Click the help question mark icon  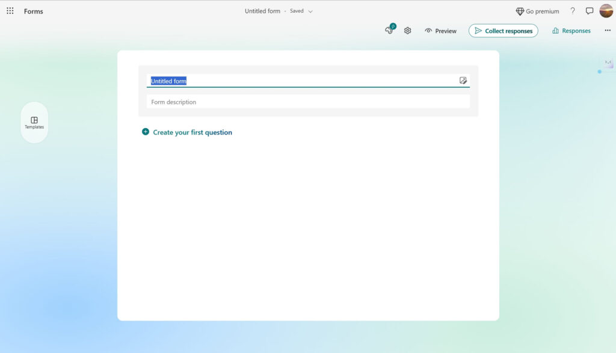tap(572, 11)
